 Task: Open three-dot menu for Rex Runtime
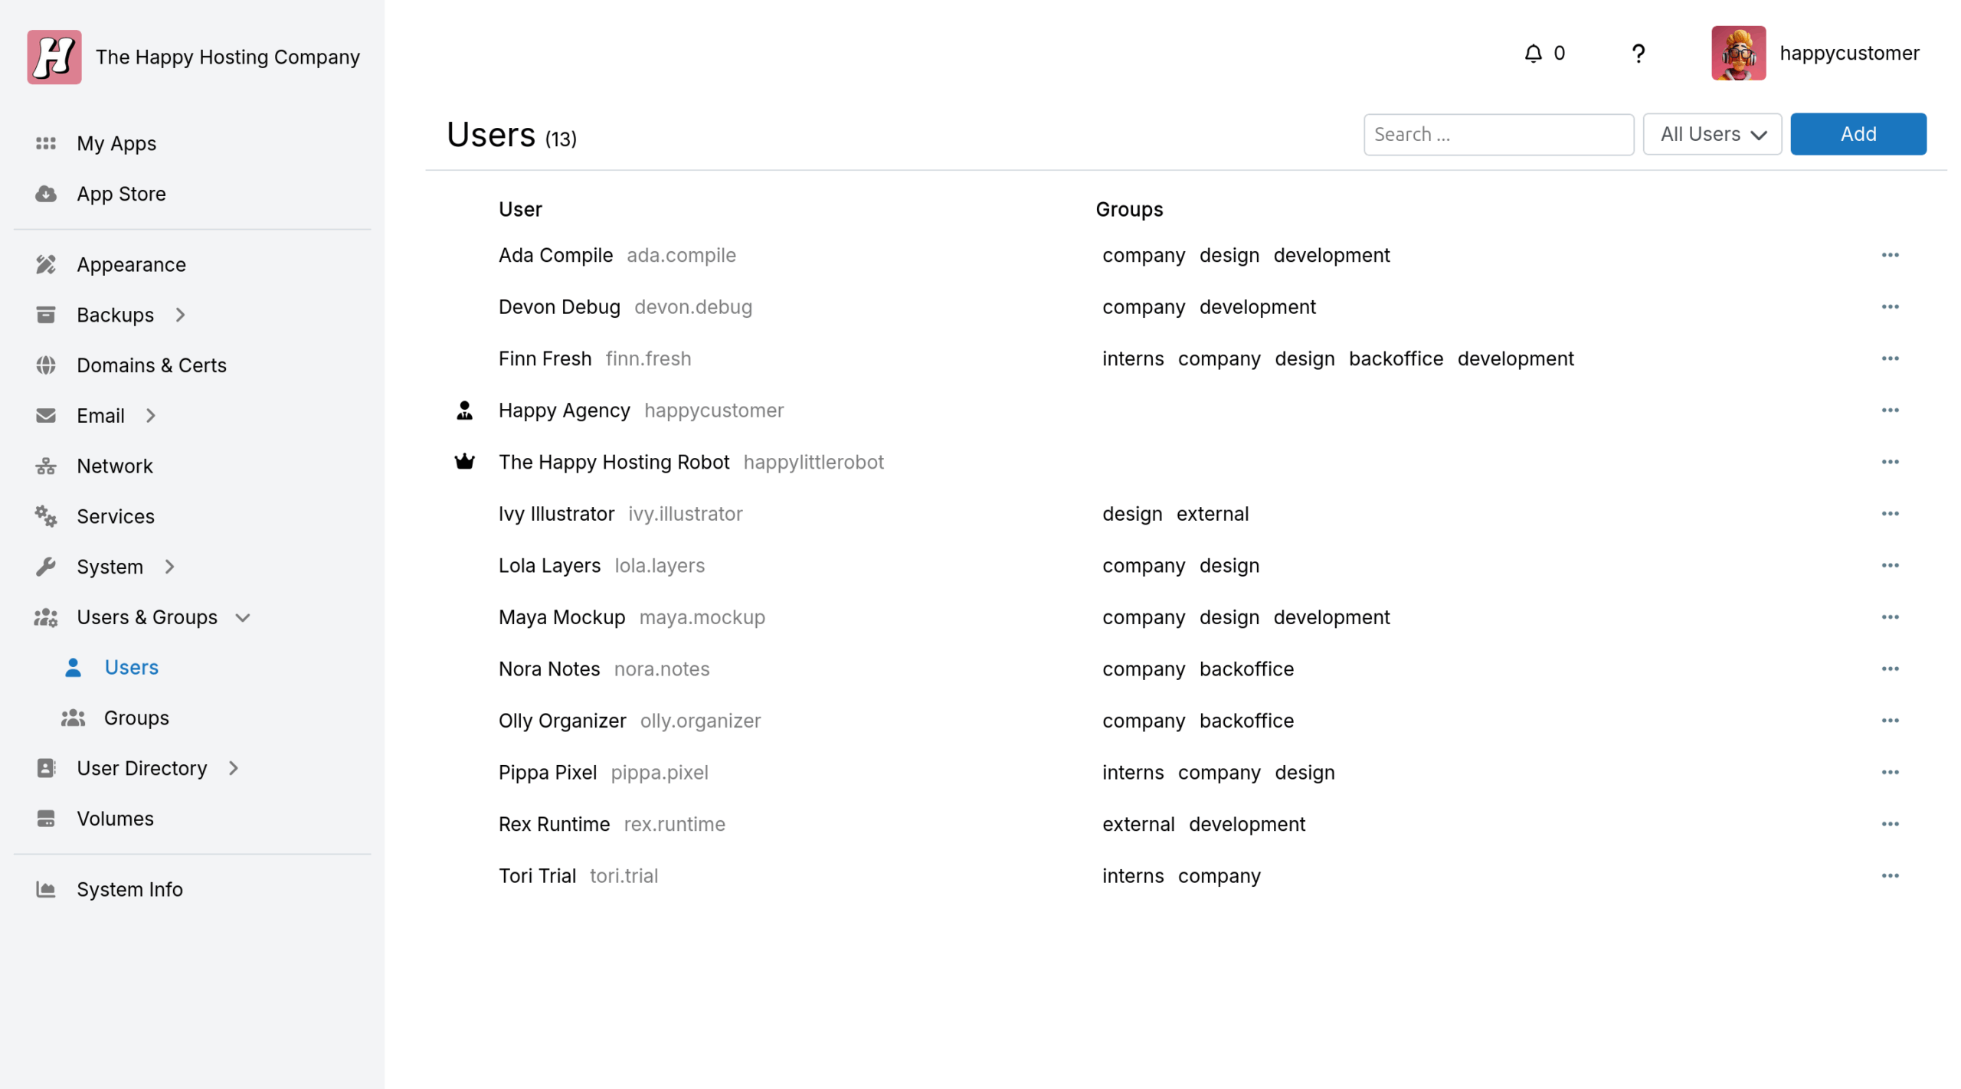(x=1889, y=824)
